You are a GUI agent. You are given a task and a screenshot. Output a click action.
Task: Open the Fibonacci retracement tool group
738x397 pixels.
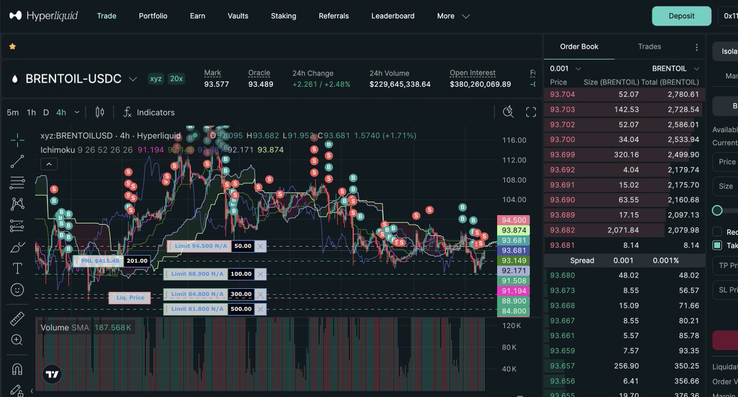click(x=17, y=183)
